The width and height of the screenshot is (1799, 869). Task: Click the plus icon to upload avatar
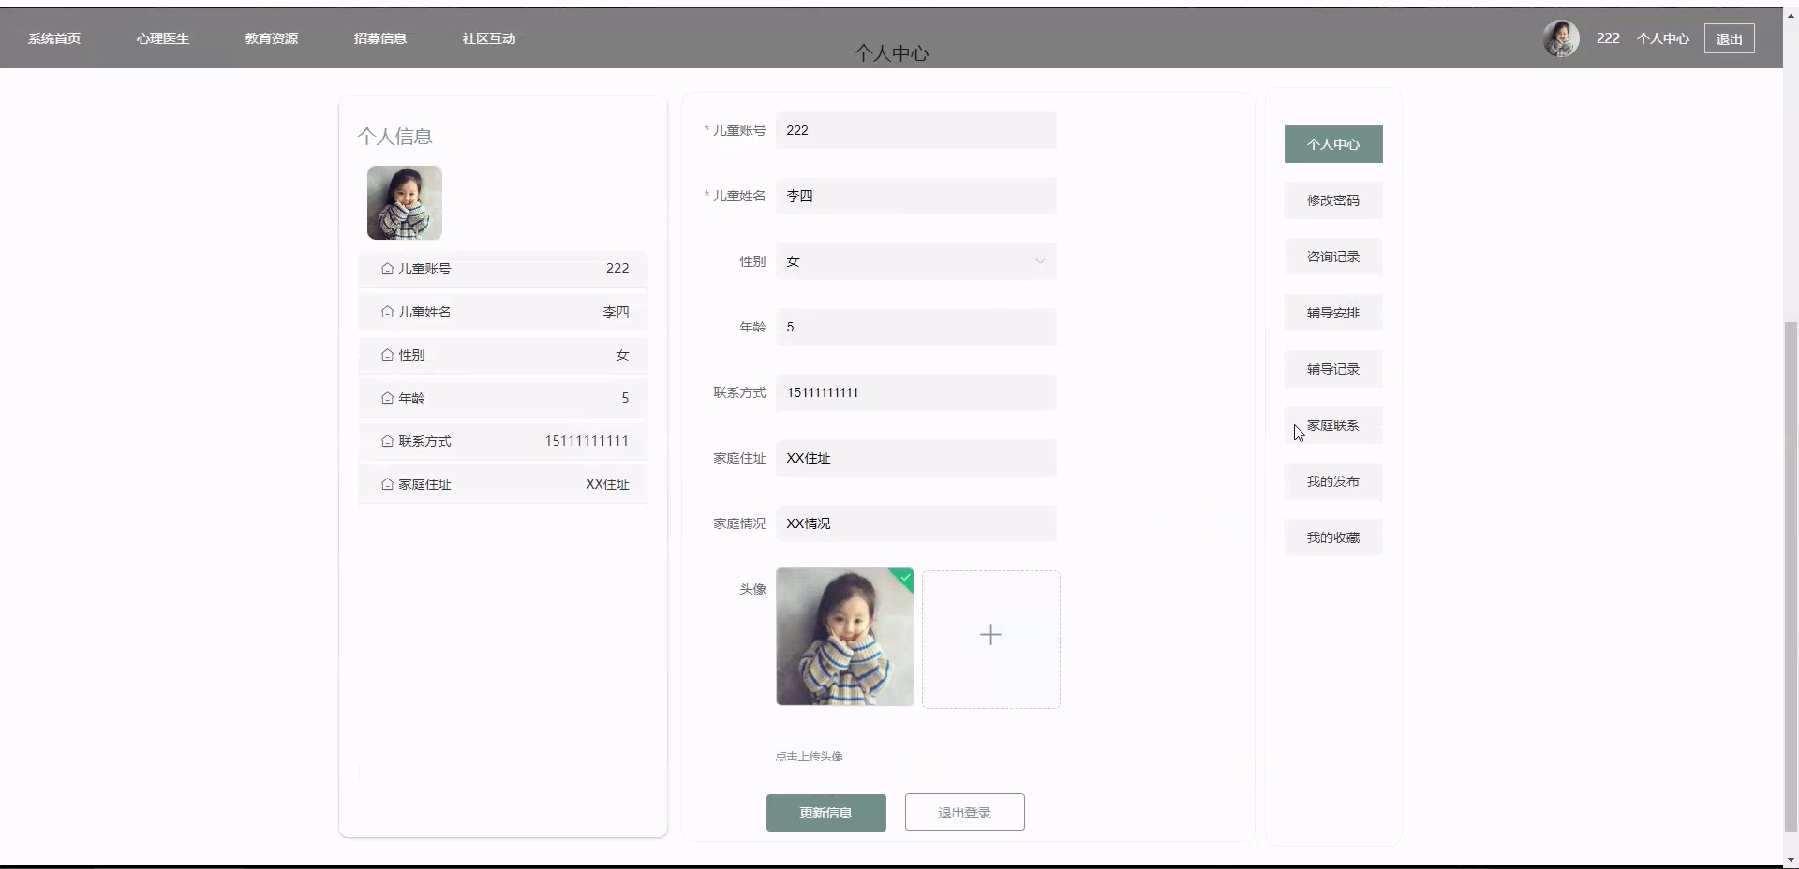(x=990, y=635)
